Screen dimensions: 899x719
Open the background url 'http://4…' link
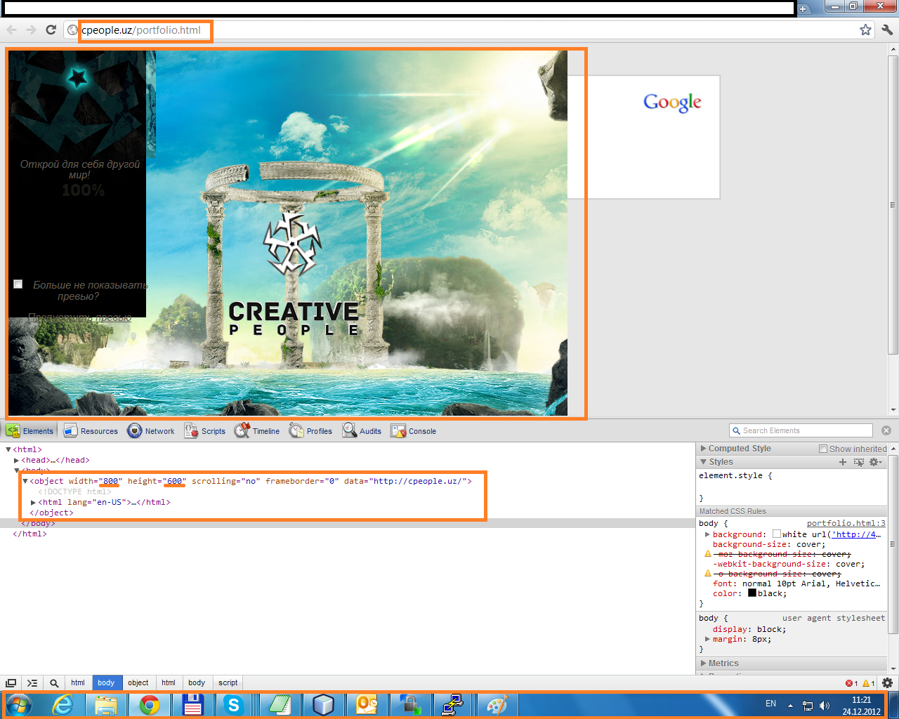856,534
